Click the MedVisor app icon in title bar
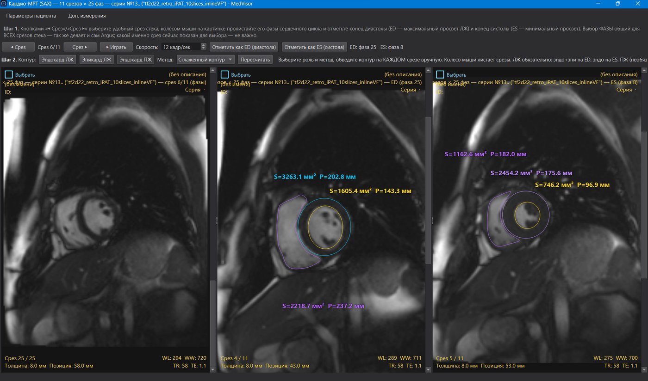 tap(4, 4)
